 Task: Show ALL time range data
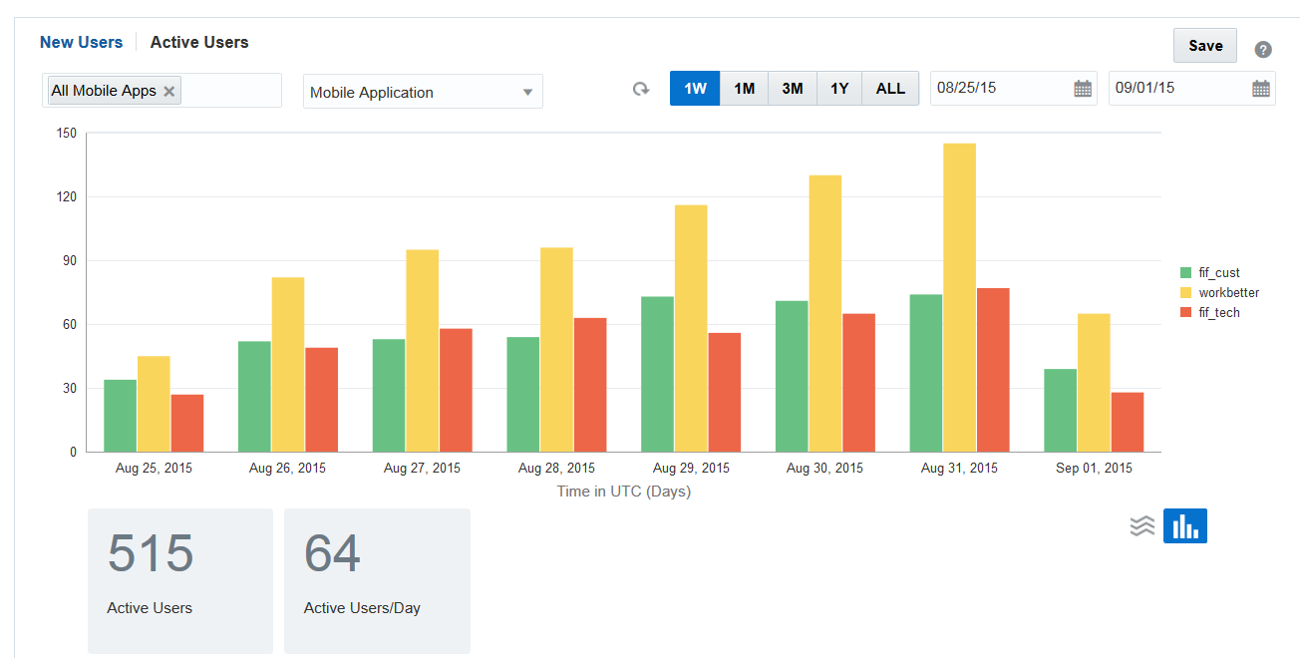click(x=890, y=89)
